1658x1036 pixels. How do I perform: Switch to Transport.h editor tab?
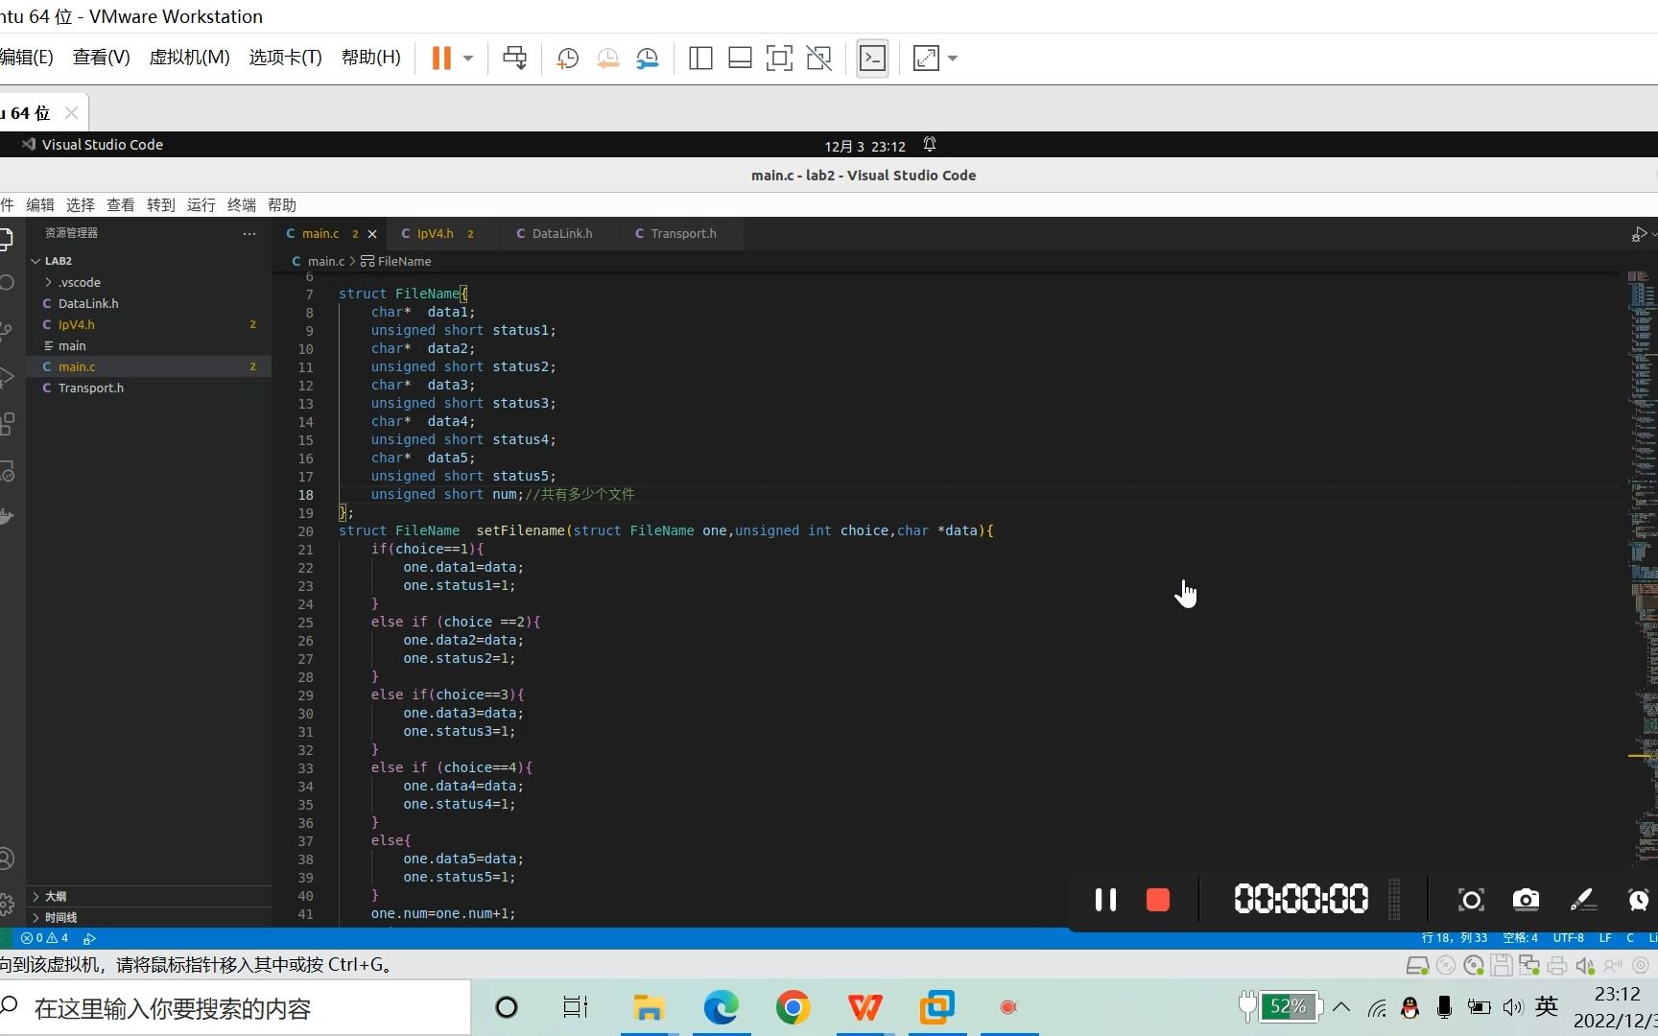click(x=682, y=234)
